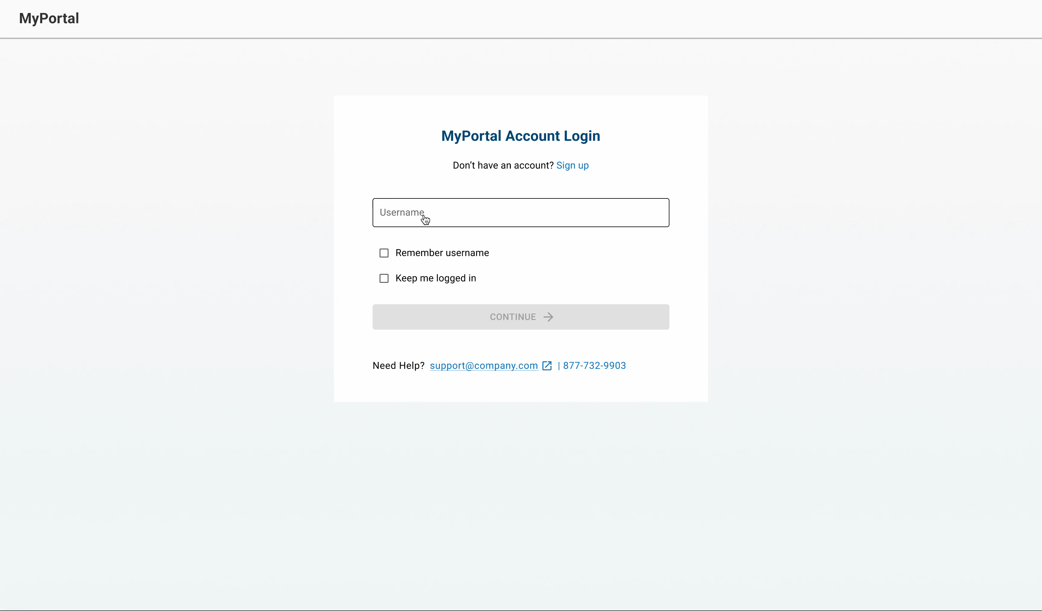The height and width of the screenshot is (611, 1042).
Task: Click the pipe separator before phone number
Action: coord(559,366)
